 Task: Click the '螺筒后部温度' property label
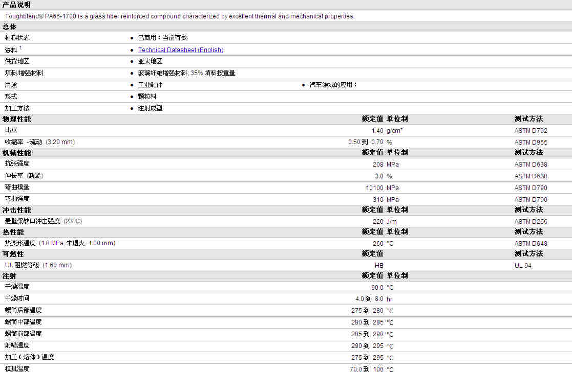(24, 310)
